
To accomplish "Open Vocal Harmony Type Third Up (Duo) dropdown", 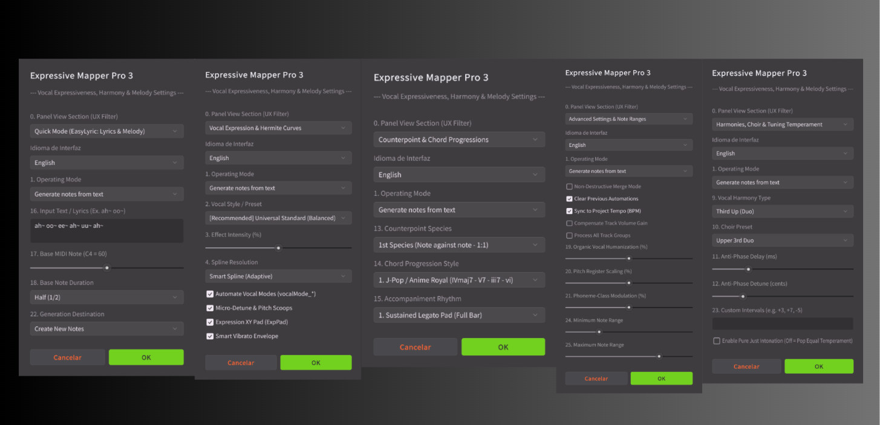I will click(x=783, y=211).
